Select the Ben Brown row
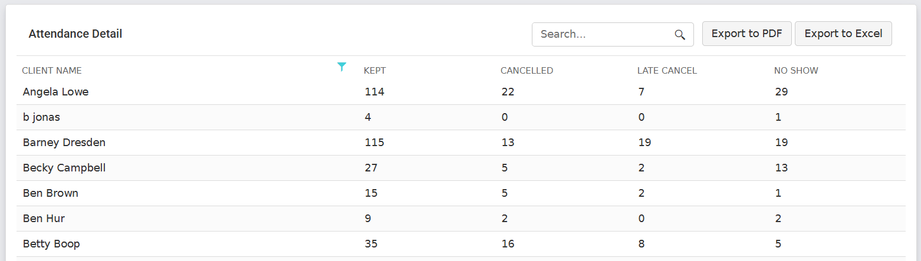The height and width of the screenshot is (261, 921). pos(461,194)
